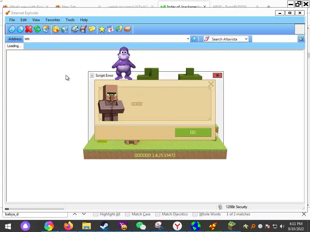Click the 128Bit Security status text

click(x=236, y=207)
